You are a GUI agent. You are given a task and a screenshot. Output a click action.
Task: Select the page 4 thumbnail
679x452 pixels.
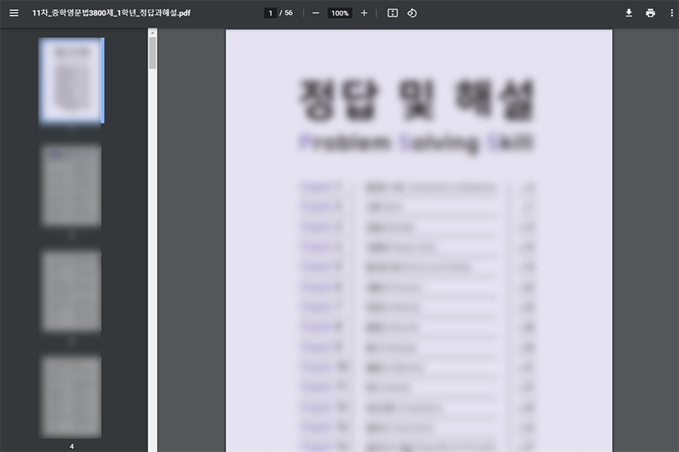point(71,397)
